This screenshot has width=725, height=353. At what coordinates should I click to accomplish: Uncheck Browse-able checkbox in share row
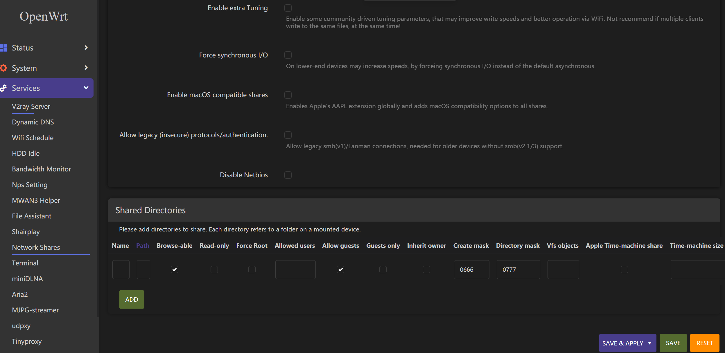[174, 269]
